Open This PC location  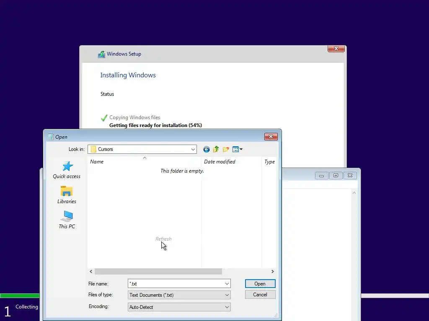tap(67, 220)
